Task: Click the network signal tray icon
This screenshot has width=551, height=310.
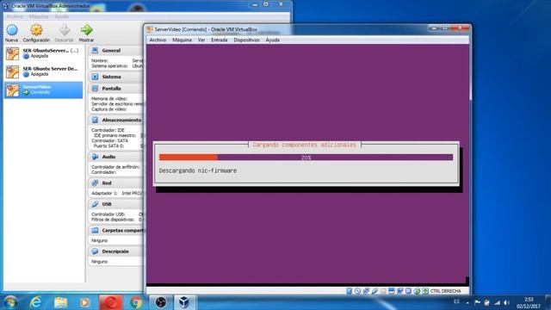Action: (x=497, y=302)
